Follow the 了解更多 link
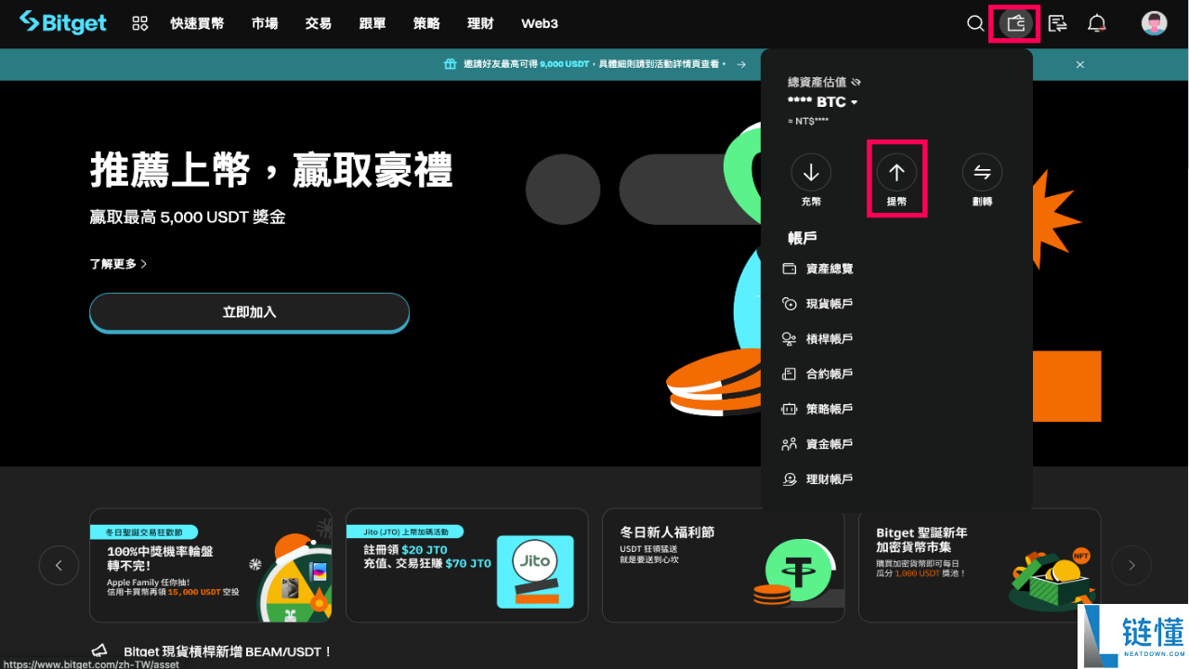Viewport: 1189px width, 669px height. click(118, 264)
